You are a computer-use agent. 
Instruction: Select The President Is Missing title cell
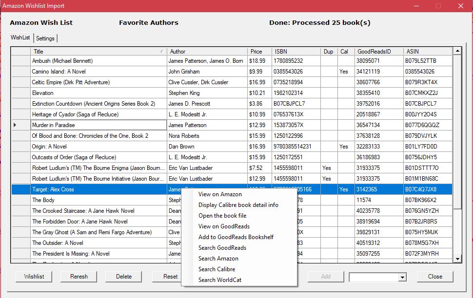[99, 254]
